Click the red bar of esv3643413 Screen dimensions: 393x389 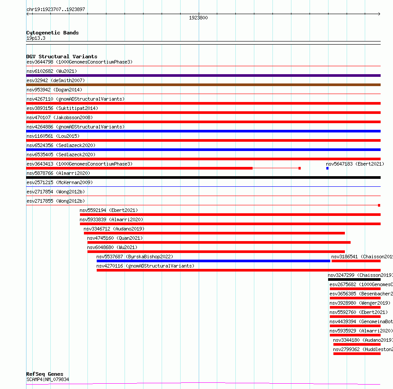(x=140, y=168)
